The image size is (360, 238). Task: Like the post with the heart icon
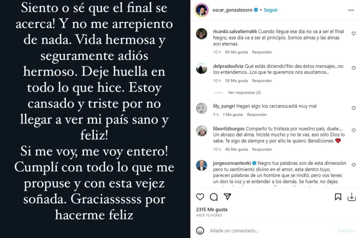tap(200, 197)
